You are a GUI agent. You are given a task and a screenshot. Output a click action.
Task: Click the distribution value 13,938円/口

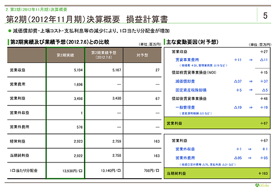[72, 171]
